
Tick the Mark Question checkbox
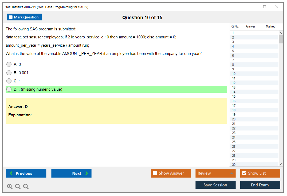click(x=11, y=17)
